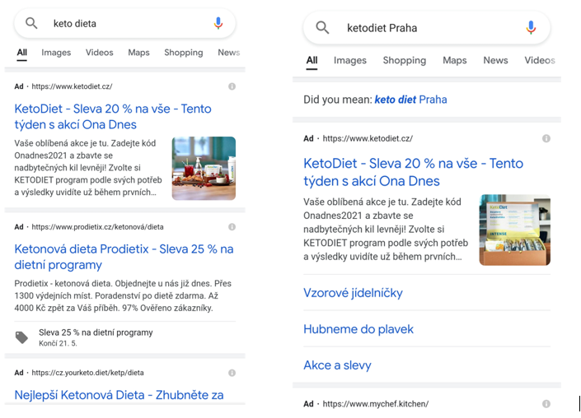Open Hubneme do plavek sitelink
Screen dimensions: 581x418
(358, 329)
